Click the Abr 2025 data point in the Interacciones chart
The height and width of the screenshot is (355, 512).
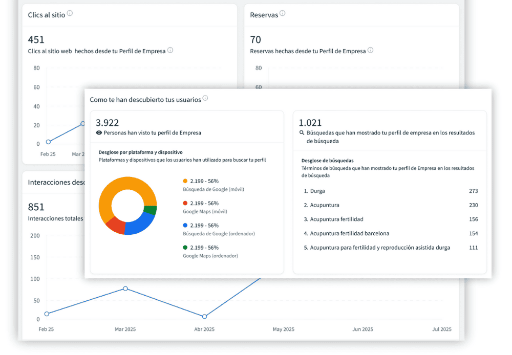[204, 317]
